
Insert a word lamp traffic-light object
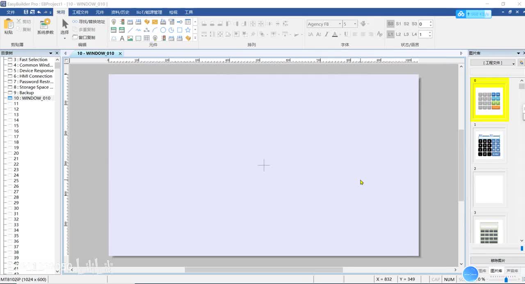pos(122,22)
